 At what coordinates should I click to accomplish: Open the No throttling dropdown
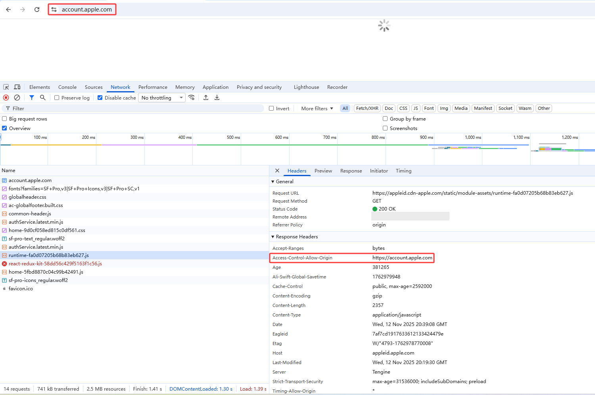[x=161, y=98]
